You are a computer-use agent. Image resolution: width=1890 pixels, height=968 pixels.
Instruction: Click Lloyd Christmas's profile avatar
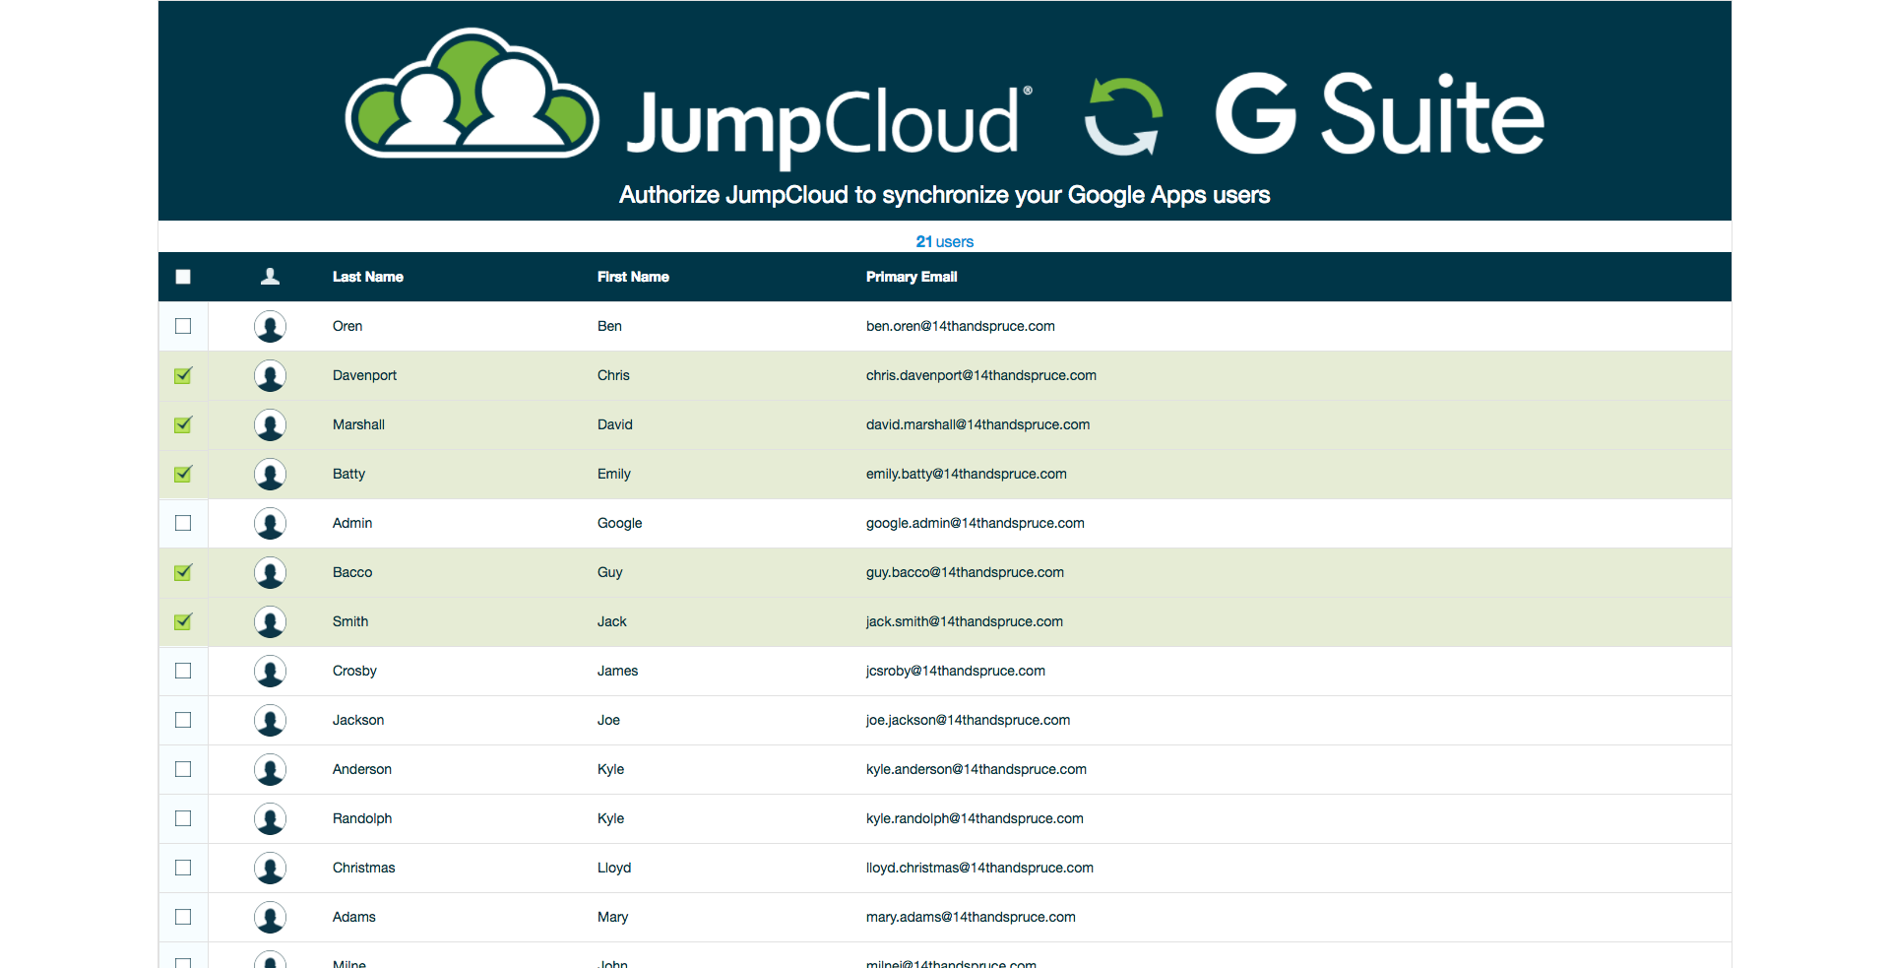(270, 868)
